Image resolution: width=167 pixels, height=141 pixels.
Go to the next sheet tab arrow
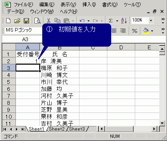point(17,129)
